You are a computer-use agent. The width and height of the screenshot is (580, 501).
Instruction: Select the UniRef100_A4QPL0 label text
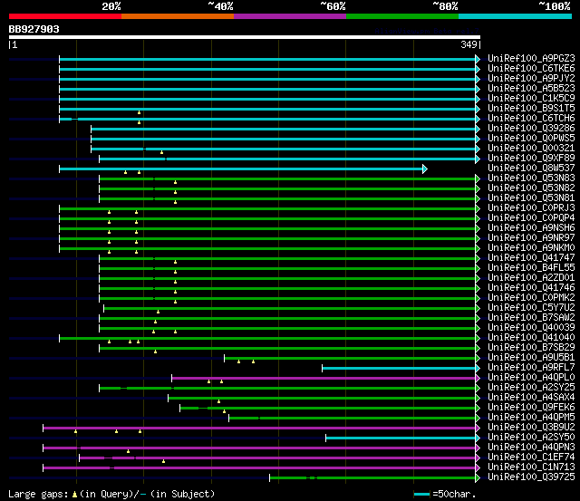tap(531, 378)
